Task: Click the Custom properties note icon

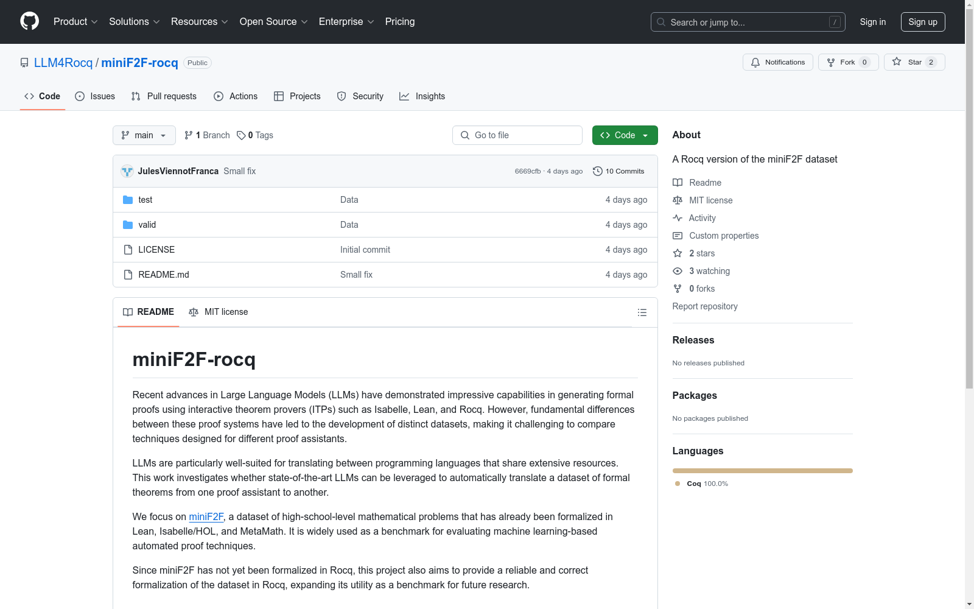Action: [x=678, y=236]
